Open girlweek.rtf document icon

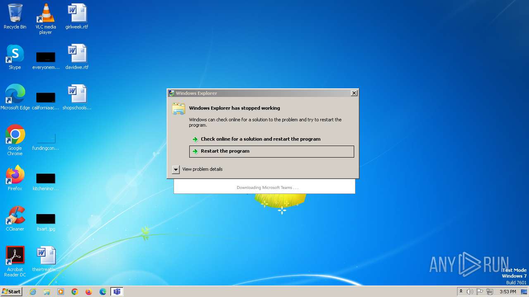[x=77, y=16]
